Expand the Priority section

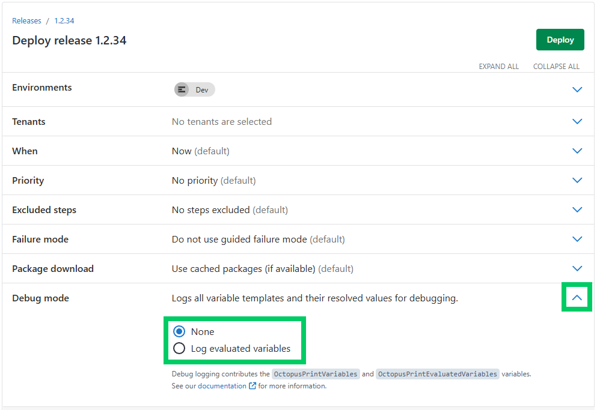(577, 180)
